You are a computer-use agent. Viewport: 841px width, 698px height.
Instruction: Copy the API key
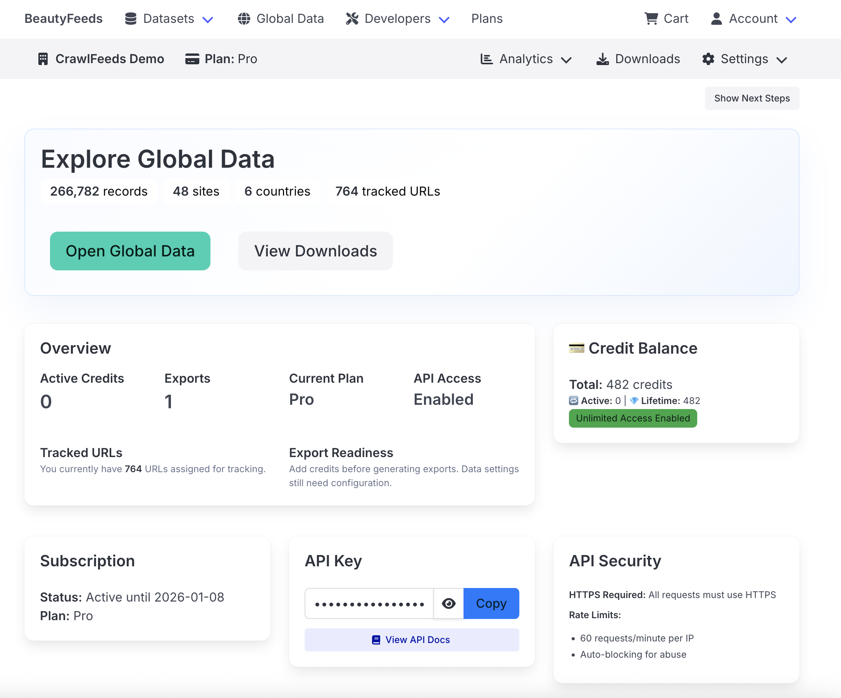tap(491, 603)
